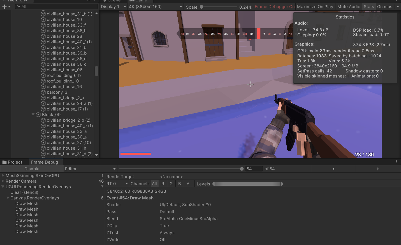Click cube icon for civilian_house_36_c

43,64
